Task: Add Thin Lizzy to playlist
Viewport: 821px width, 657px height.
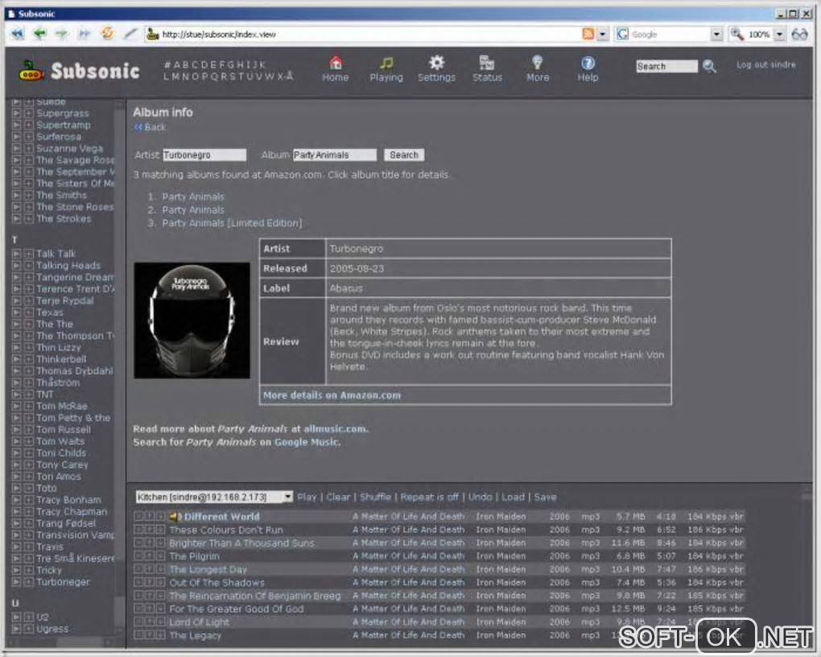Action: [x=29, y=347]
